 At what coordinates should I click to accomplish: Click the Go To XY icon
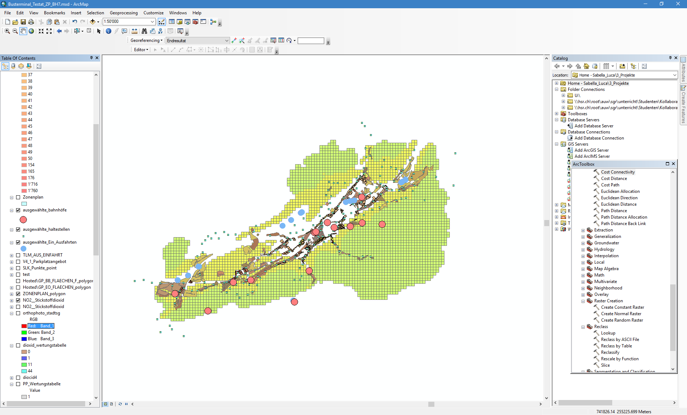pos(161,31)
